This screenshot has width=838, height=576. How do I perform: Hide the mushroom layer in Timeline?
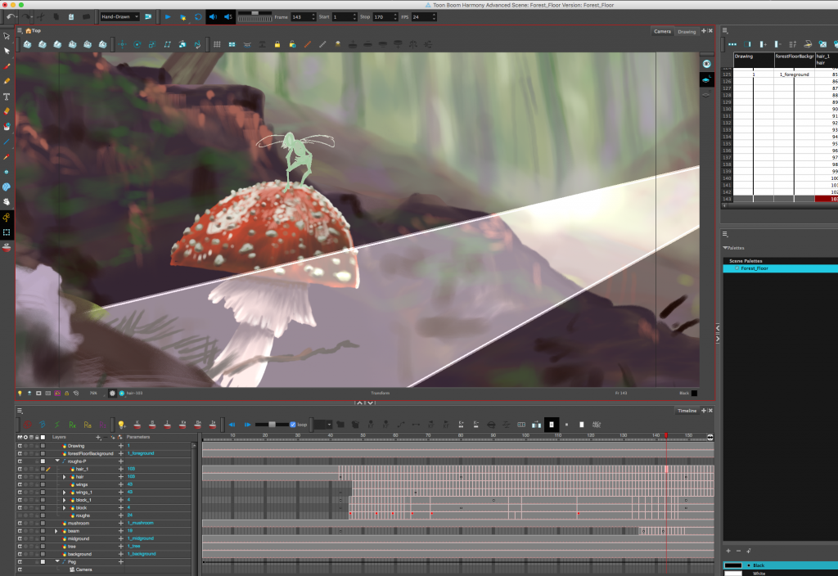pos(20,523)
